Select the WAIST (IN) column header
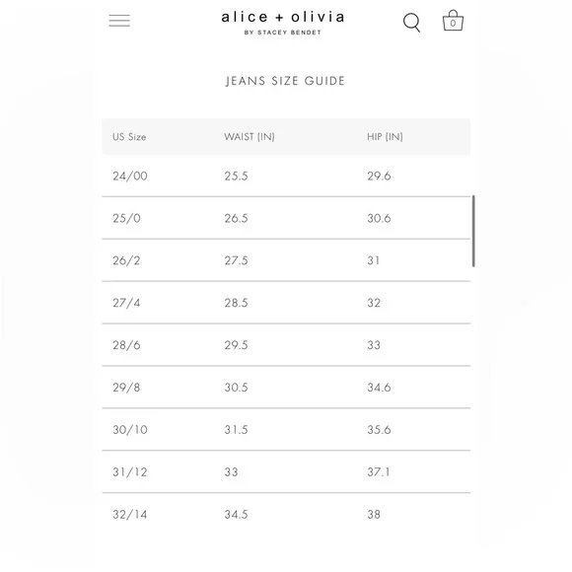This screenshot has width=572, height=572. point(250,137)
